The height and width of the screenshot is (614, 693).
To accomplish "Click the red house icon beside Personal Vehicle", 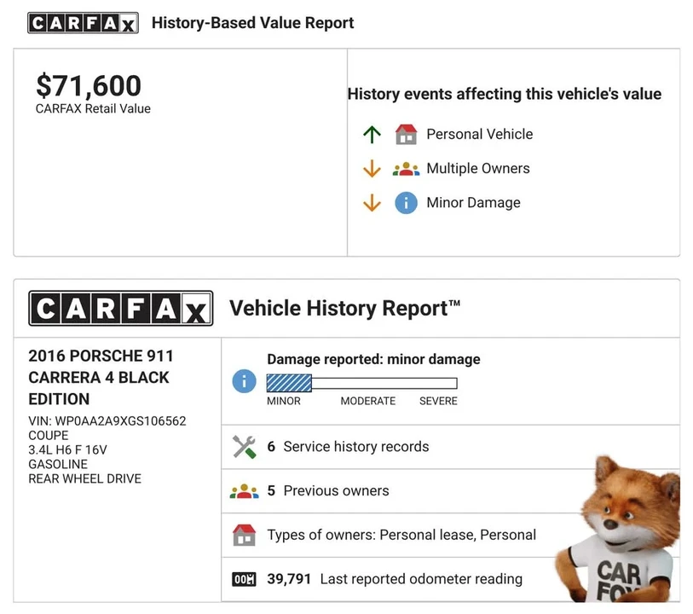I will tap(406, 135).
